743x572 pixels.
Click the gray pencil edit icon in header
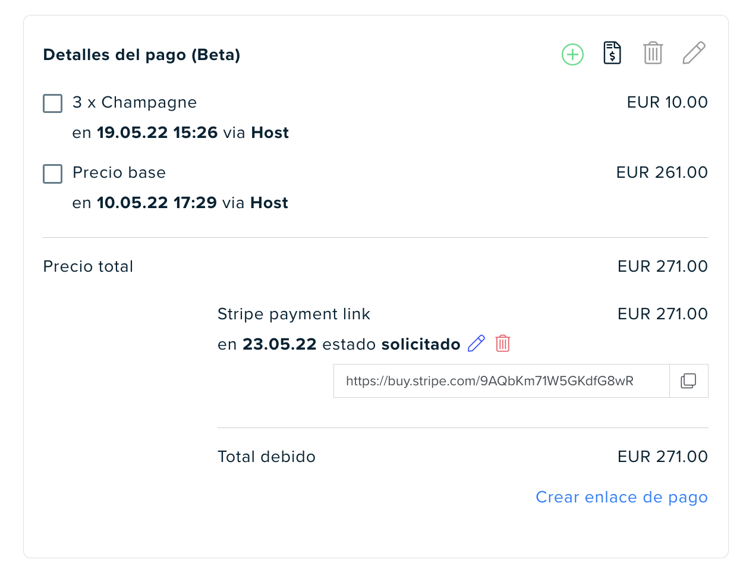[x=694, y=53]
